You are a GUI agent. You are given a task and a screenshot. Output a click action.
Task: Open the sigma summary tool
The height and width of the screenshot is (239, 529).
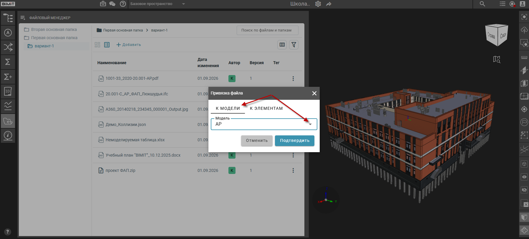pyautogui.click(x=8, y=62)
